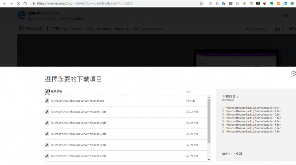
Task: Stop loading the page with X button
Action: (18, 3)
